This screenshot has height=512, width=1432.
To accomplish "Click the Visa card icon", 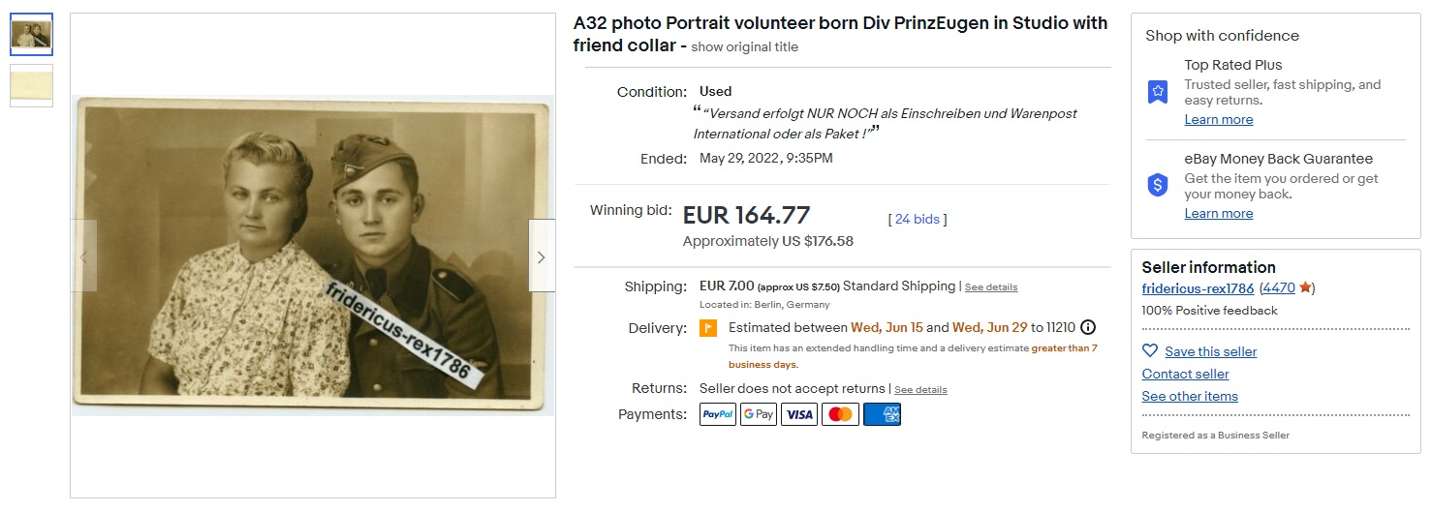I will [799, 414].
